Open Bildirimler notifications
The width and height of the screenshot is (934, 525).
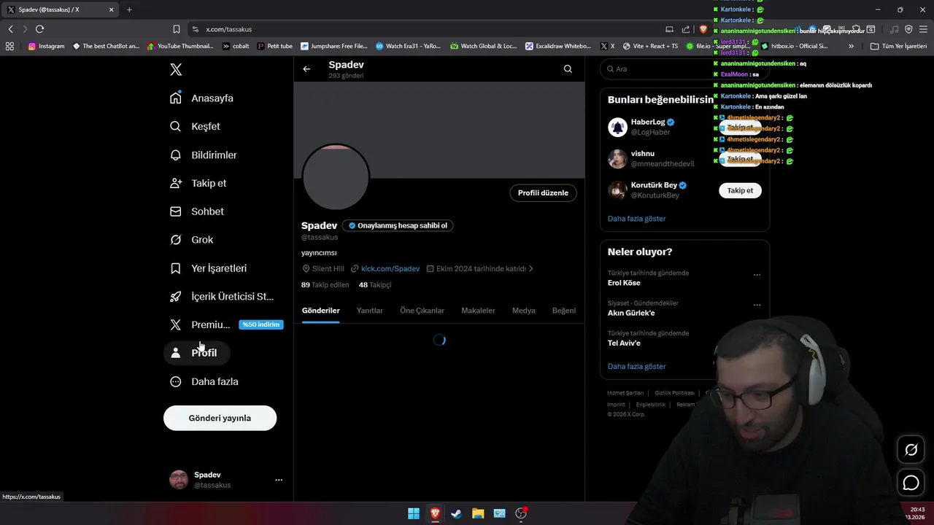[x=204, y=155]
